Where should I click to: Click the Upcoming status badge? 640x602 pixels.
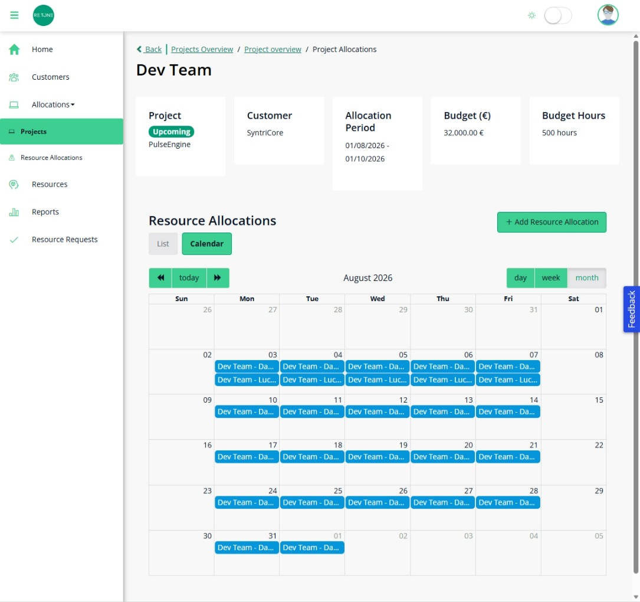coord(171,132)
